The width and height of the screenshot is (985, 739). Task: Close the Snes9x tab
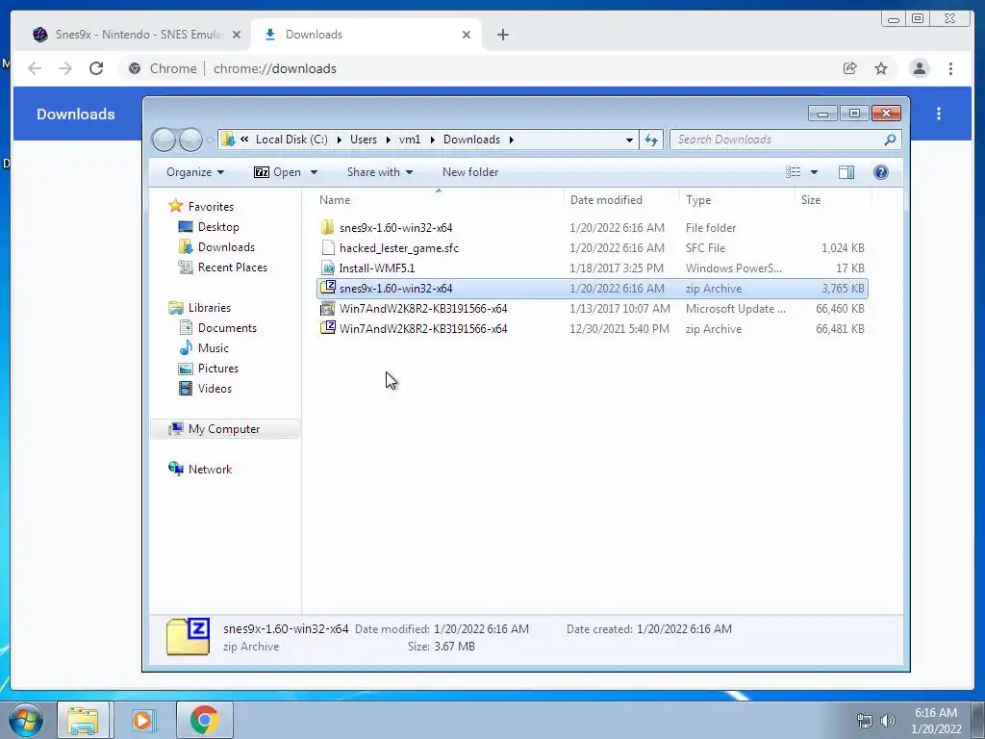[237, 35]
